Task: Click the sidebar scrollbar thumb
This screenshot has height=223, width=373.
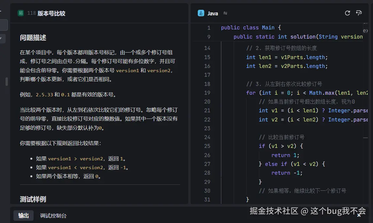Action: pos(7,82)
